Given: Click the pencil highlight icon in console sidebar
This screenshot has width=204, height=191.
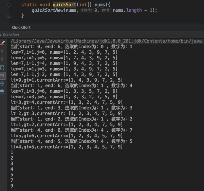Looking at the screenshot, I should (2, 43).
